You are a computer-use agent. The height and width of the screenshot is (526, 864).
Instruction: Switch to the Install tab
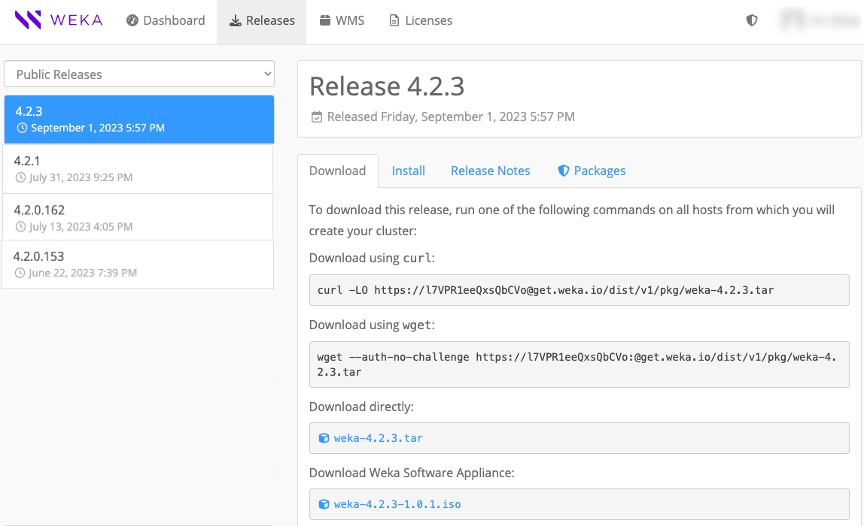(x=408, y=171)
